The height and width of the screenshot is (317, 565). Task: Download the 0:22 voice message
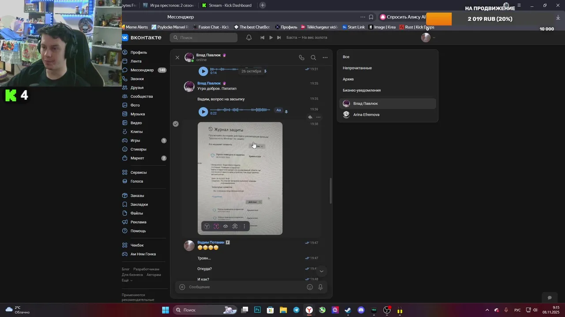coord(286,111)
